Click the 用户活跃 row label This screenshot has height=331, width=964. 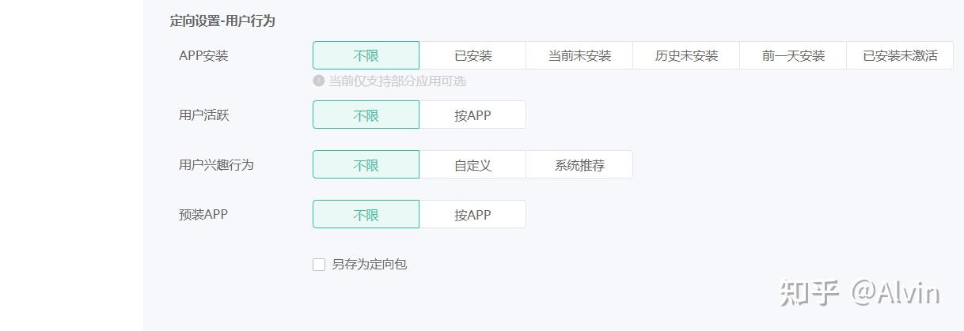coord(203,115)
